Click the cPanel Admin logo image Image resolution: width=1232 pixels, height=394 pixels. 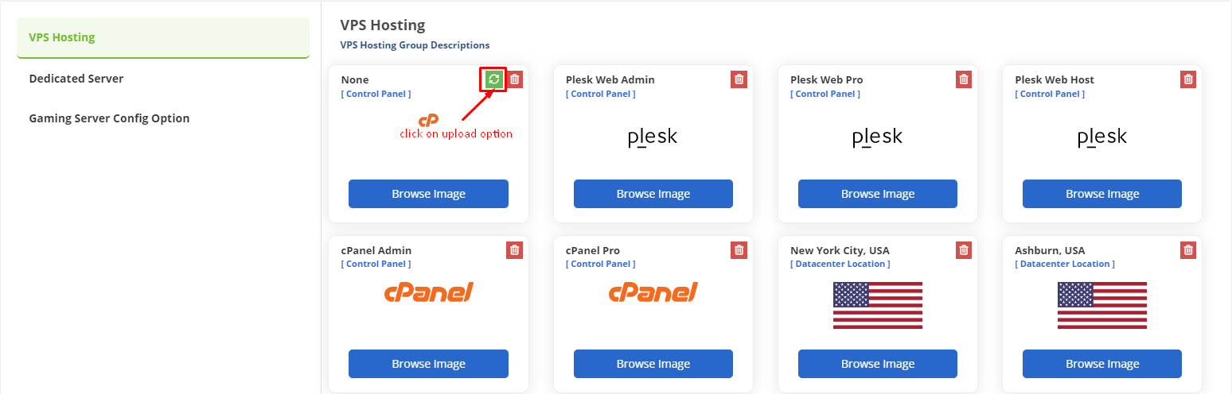click(428, 293)
